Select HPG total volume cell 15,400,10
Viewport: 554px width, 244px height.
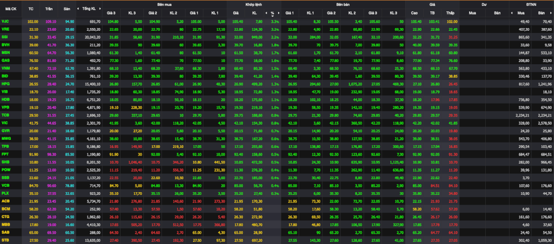(93, 84)
